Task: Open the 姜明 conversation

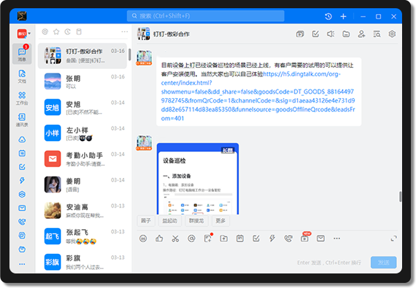Action: pyautogui.click(x=82, y=185)
